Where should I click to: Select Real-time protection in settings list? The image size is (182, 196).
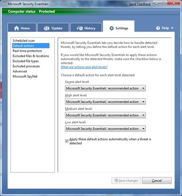(27, 51)
